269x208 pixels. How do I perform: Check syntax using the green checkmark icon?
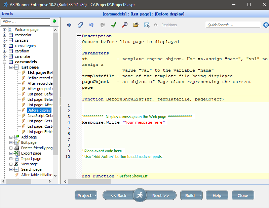113,25
